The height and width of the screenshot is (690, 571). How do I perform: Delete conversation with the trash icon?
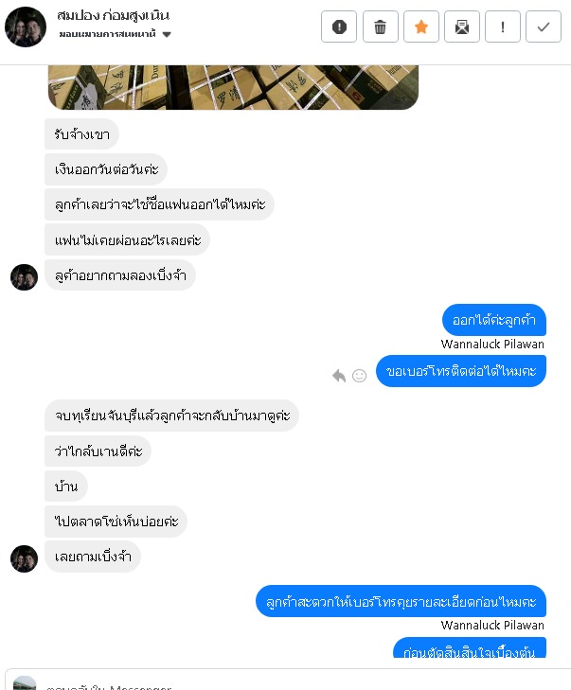coord(380,27)
